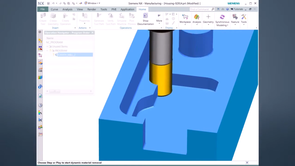The image size is (295, 166).
Task: Close the Operation Navigator panel
Action: 92,33
